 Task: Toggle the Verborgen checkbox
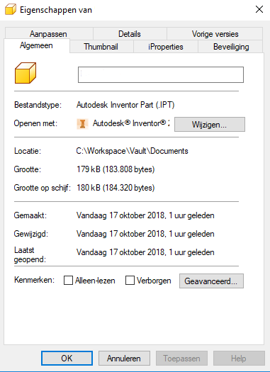130,280
